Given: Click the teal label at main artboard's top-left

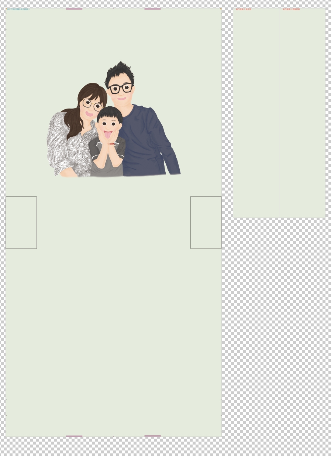Looking at the screenshot, I should click(18, 9).
